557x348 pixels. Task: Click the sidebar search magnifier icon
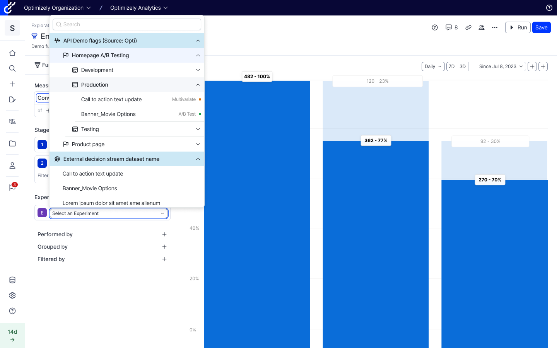click(12, 68)
